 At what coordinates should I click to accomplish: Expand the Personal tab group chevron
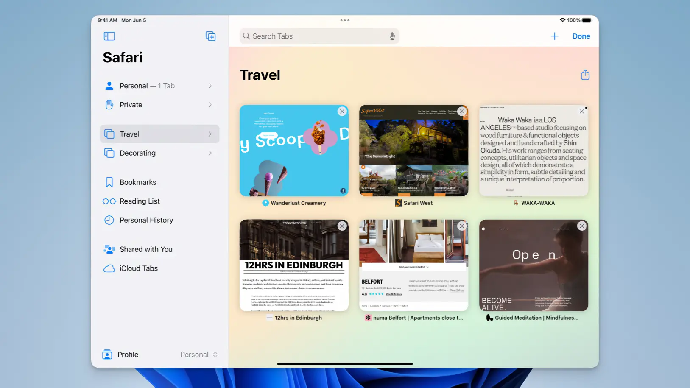pos(210,86)
